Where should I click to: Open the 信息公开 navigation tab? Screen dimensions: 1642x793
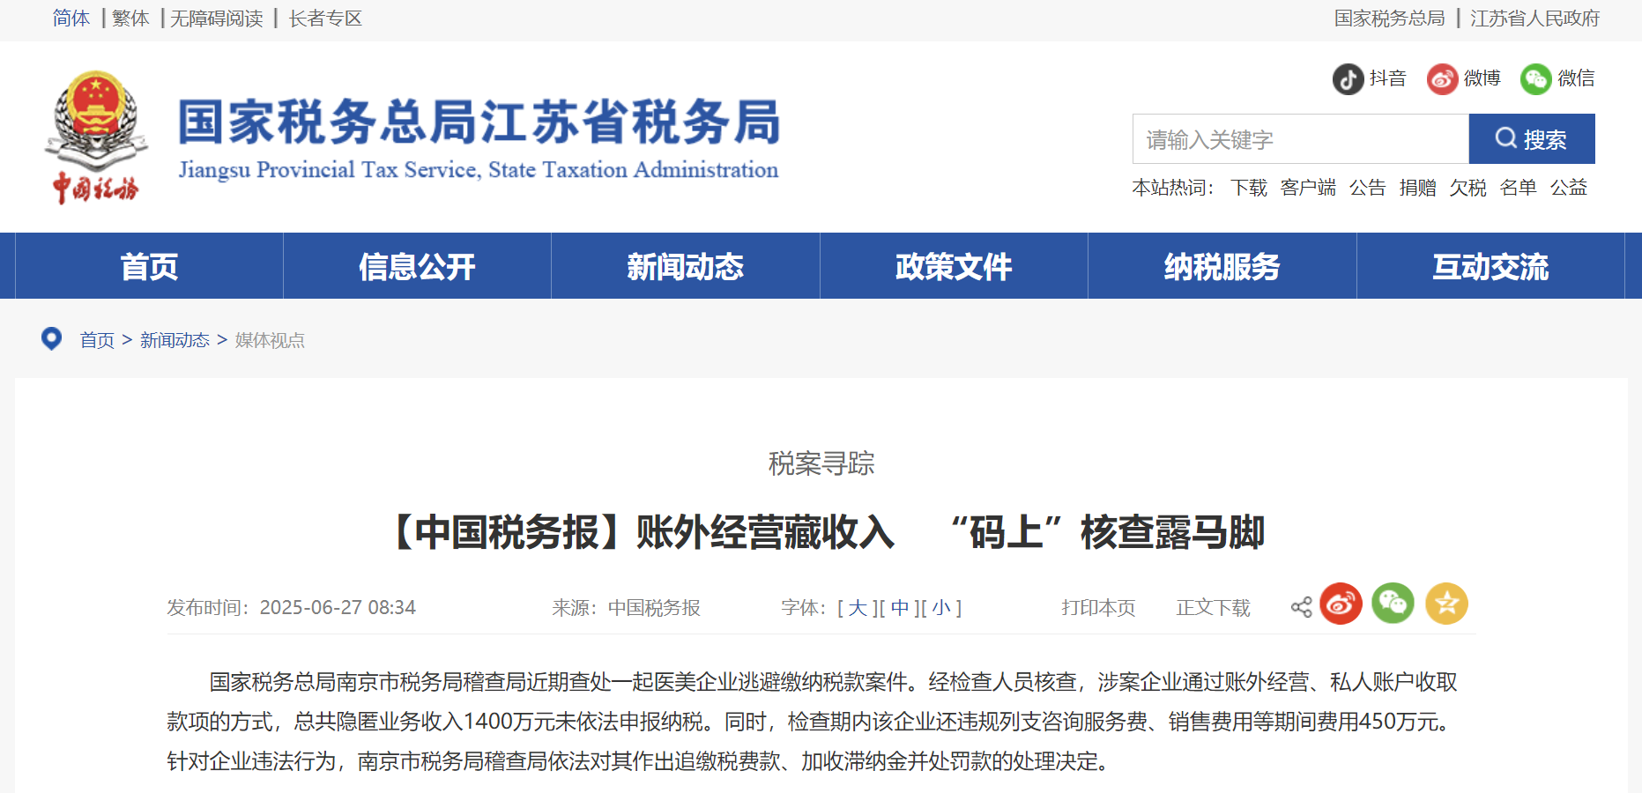coord(417,266)
